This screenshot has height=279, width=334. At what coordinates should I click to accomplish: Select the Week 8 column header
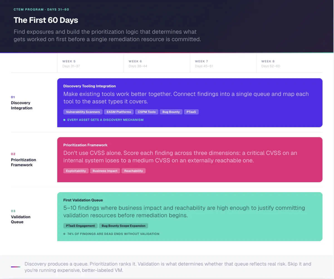pyautogui.click(x=289, y=64)
